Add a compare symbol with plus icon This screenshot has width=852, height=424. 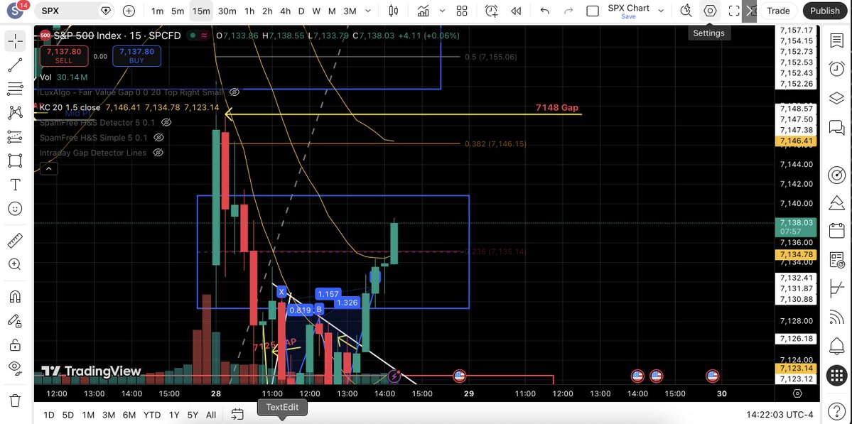[129, 11]
